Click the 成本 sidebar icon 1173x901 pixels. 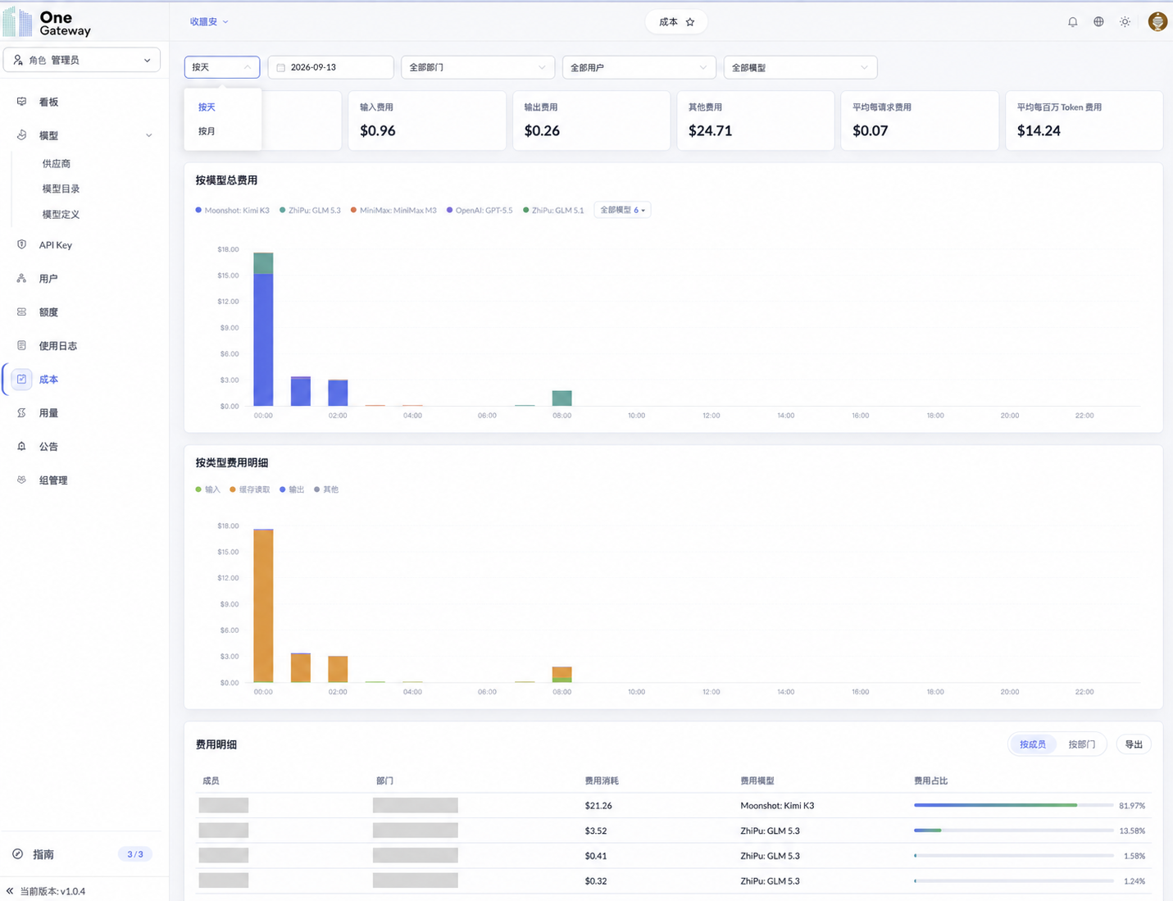pyautogui.click(x=21, y=379)
